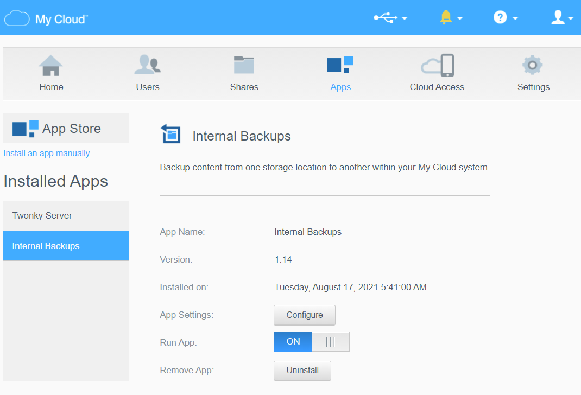Expand the help dropdown arrow
This screenshot has height=395, width=581.
515,18
